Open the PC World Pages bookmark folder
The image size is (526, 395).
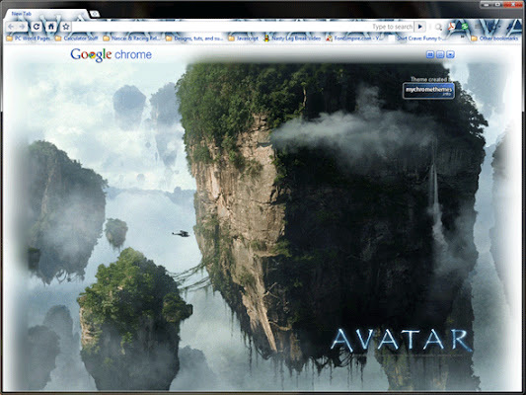point(29,39)
